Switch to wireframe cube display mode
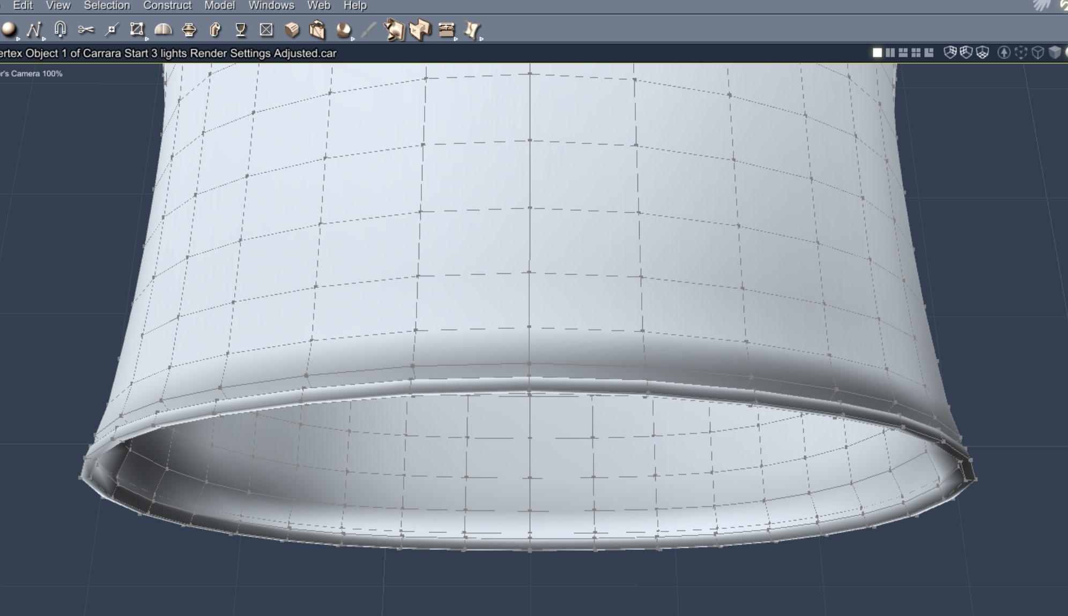Image resolution: width=1068 pixels, height=616 pixels. click(x=1038, y=52)
